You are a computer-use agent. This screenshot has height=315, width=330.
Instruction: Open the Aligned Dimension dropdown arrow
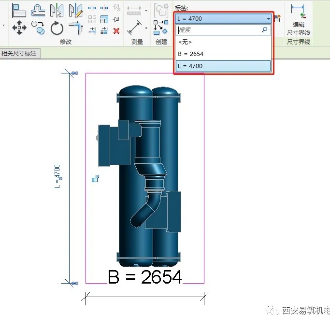tap(146, 28)
